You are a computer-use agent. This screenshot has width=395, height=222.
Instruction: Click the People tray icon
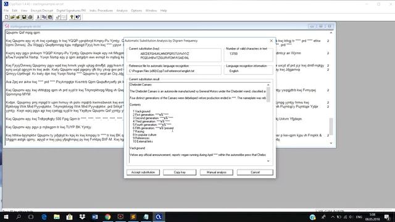coord(323,217)
